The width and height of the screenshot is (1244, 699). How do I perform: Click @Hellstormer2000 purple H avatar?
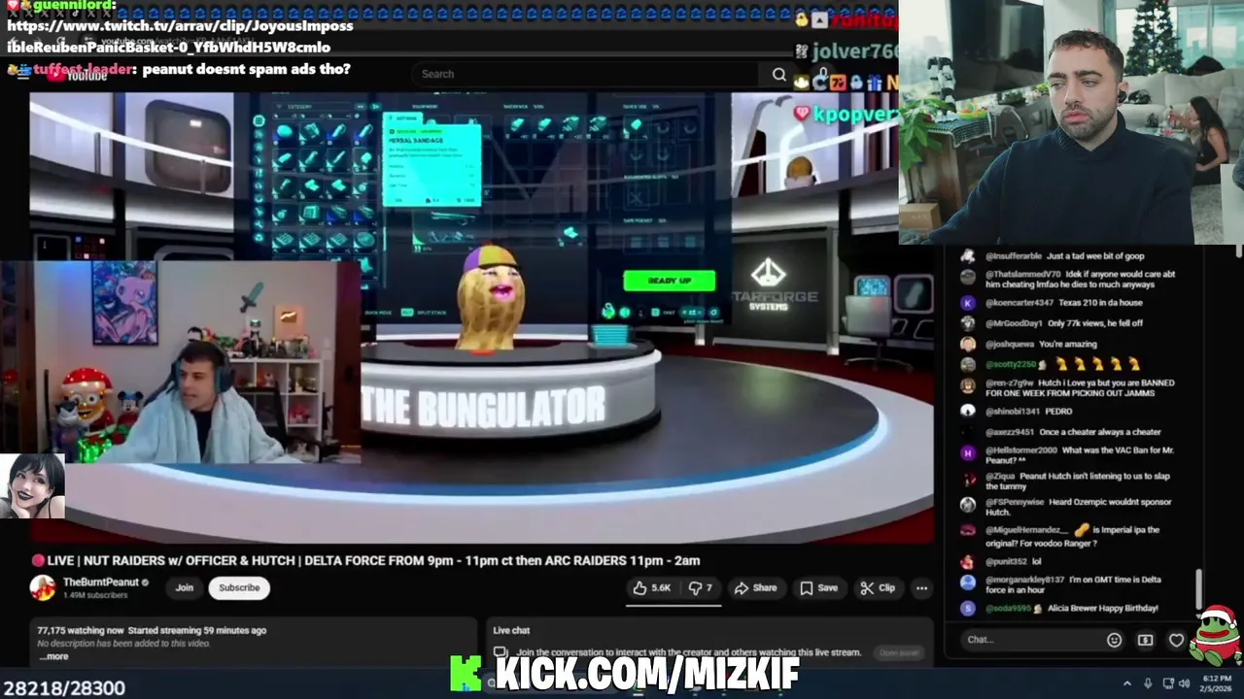967,452
